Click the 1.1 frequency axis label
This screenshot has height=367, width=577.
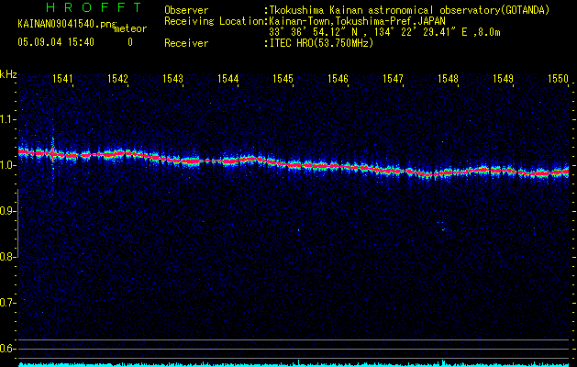tap(7, 119)
